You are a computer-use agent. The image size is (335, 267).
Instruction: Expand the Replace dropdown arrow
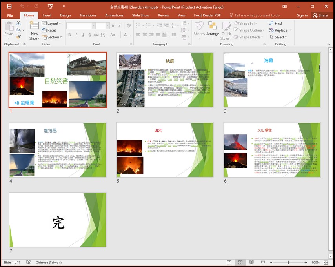(x=291, y=30)
